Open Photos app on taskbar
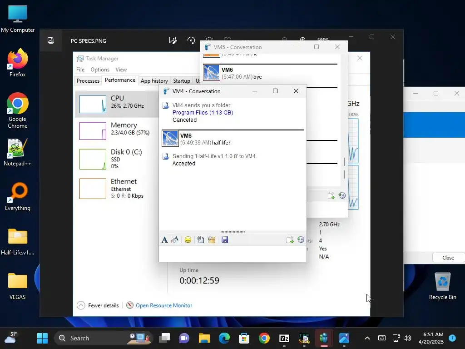 [344, 338]
